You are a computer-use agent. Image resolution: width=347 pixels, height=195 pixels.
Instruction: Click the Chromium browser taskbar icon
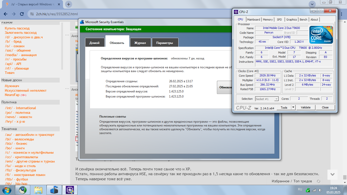[x=23, y=190]
